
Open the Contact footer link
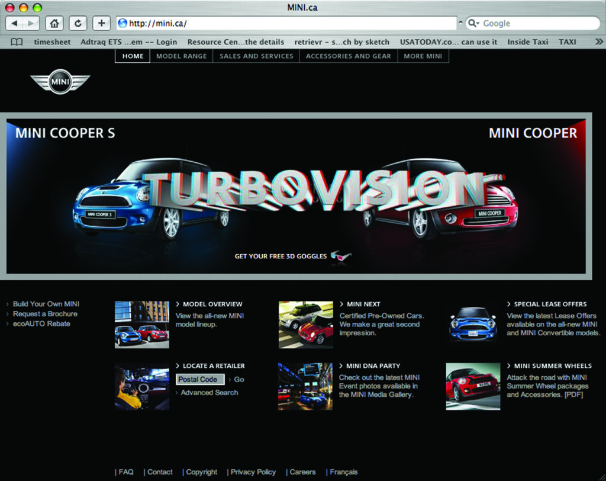(160, 472)
